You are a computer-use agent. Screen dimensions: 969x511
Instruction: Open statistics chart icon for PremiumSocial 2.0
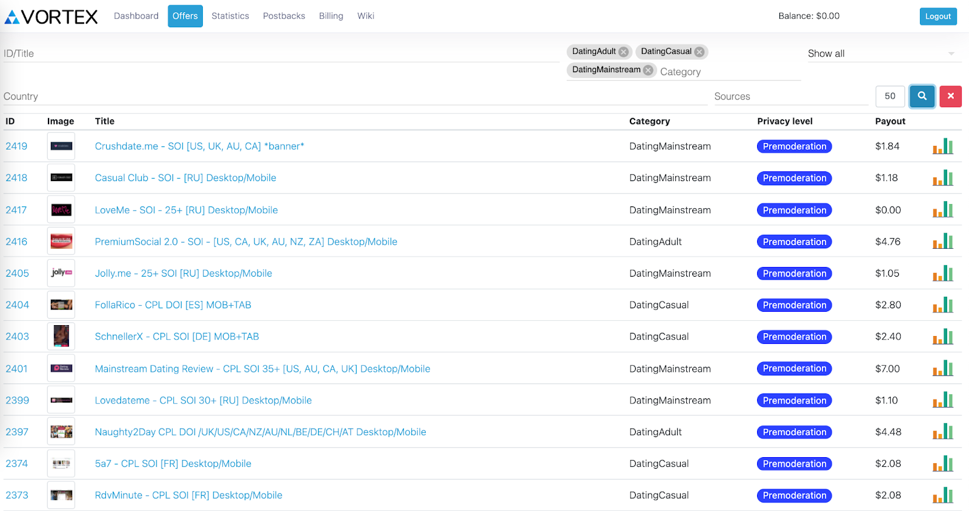tap(943, 242)
